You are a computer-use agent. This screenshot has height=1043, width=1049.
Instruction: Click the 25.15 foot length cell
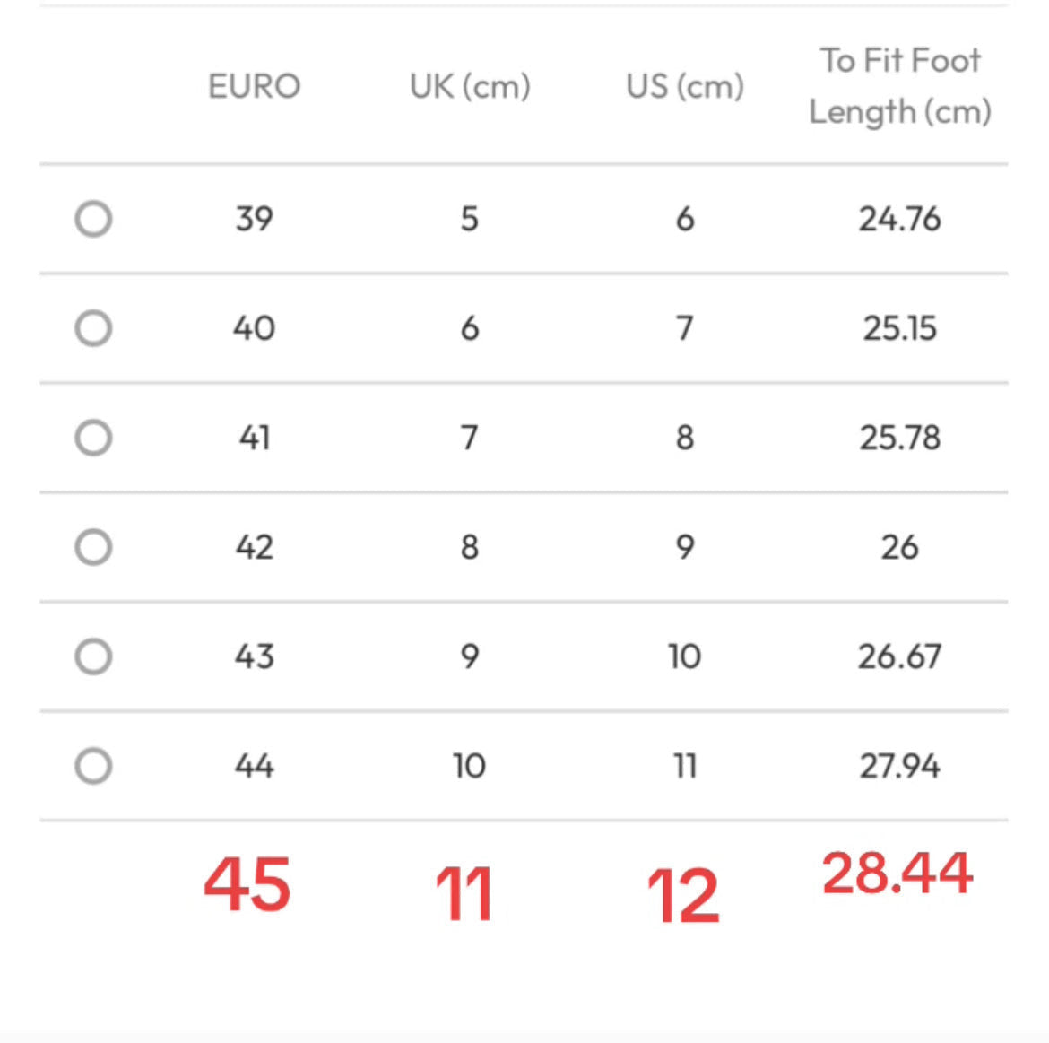point(900,328)
